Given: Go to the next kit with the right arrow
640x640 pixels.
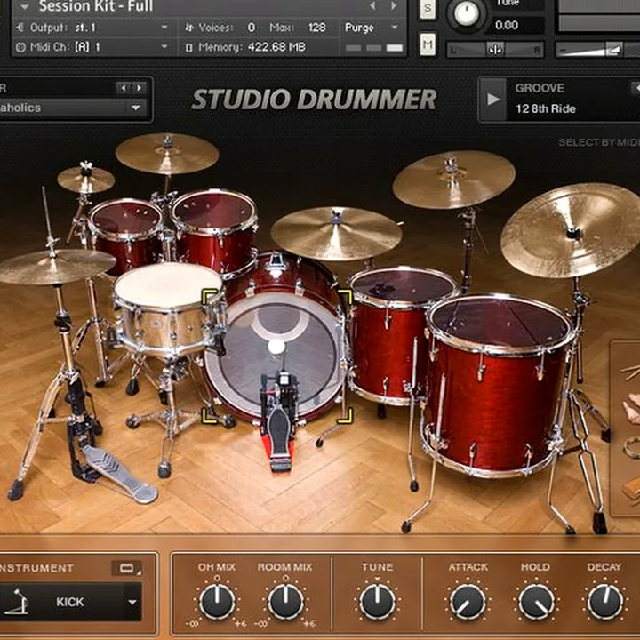Looking at the screenshot, I should (x=139, y=88).
